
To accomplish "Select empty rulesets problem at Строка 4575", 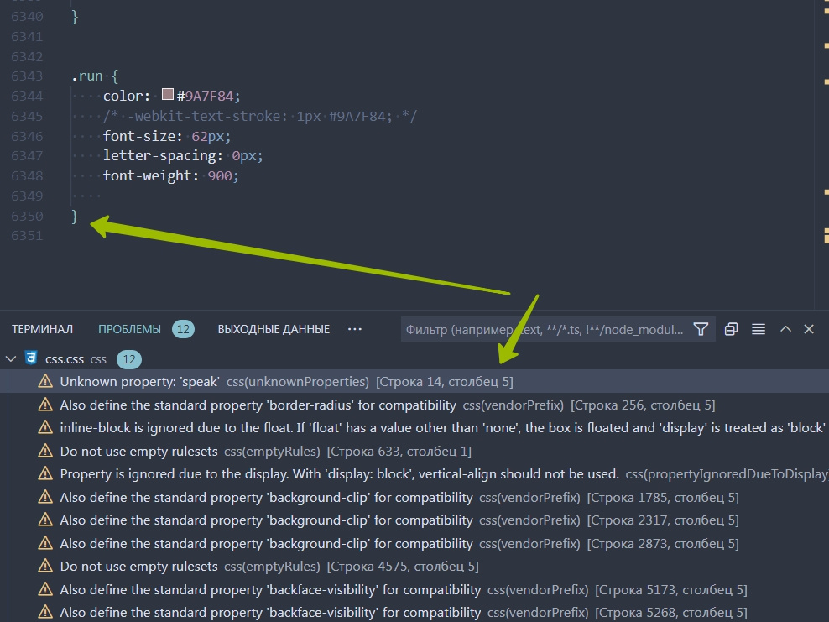I will tap(414, 566).
